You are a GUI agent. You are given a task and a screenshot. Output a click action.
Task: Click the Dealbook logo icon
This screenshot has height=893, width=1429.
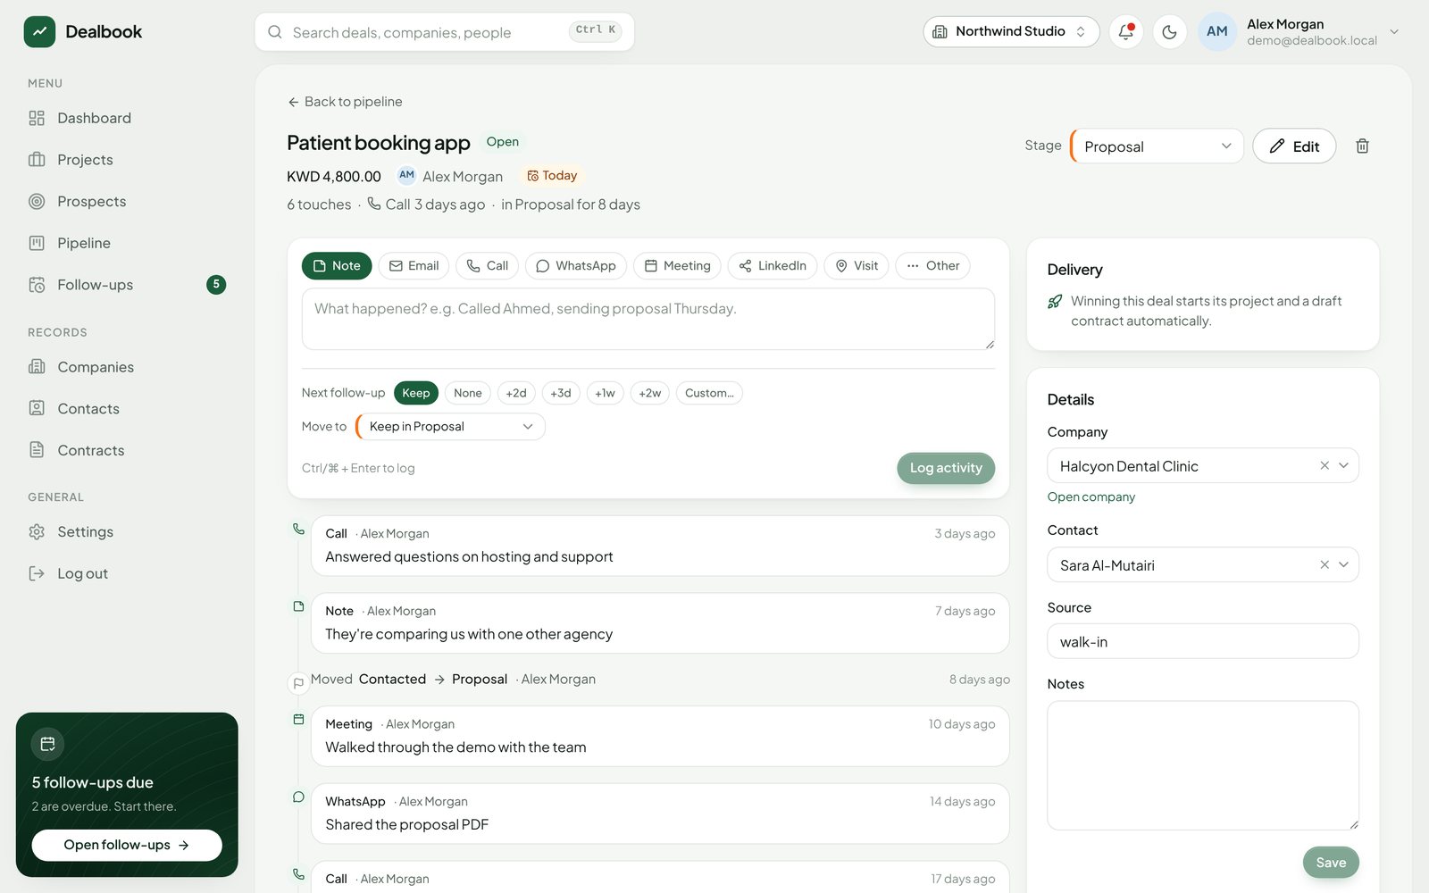(39, 32)
